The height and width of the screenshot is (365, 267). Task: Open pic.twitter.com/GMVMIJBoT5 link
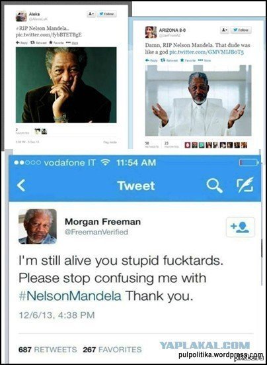206,52
